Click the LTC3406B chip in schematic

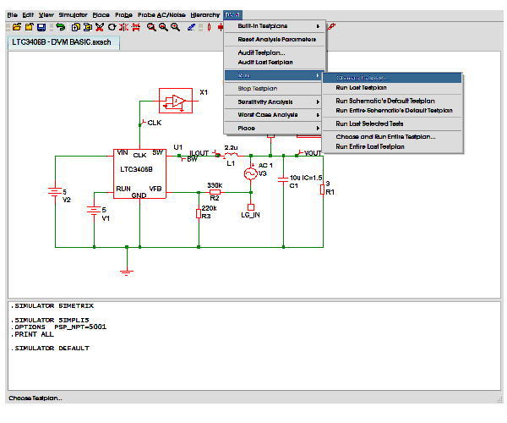139,174
